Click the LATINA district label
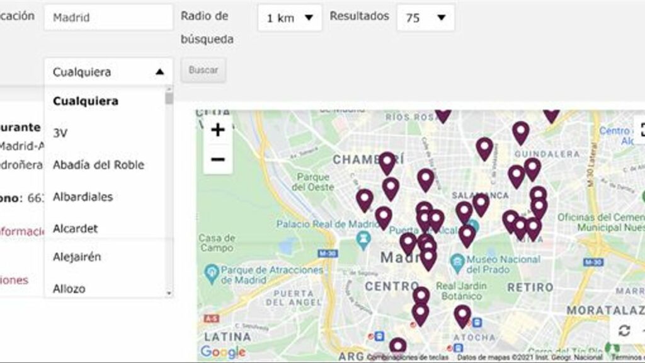645x363 pixels. (x=227, y=337)
